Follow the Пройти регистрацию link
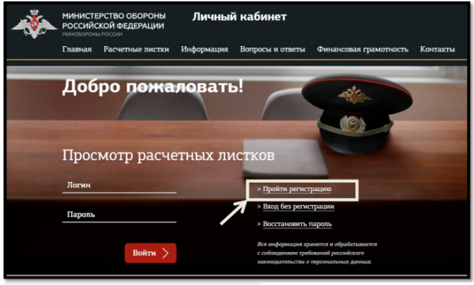The image size is (474, 285). pyautogui.click(x=297, y=189)
